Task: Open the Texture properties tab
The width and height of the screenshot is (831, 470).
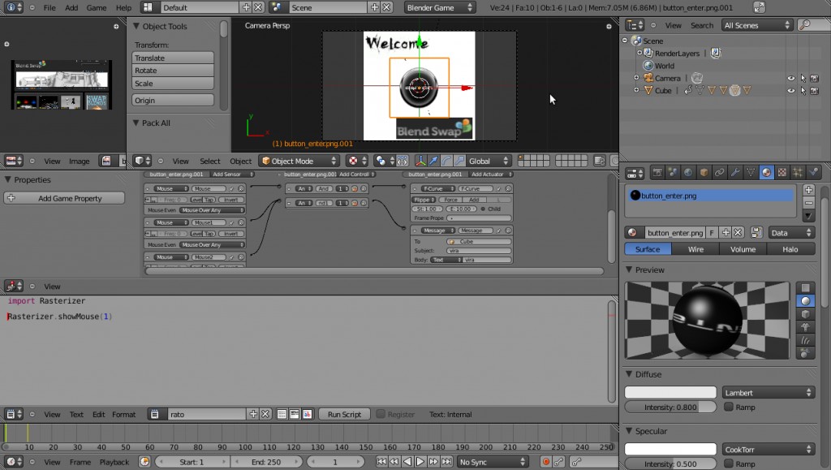Action: (782, 171)
